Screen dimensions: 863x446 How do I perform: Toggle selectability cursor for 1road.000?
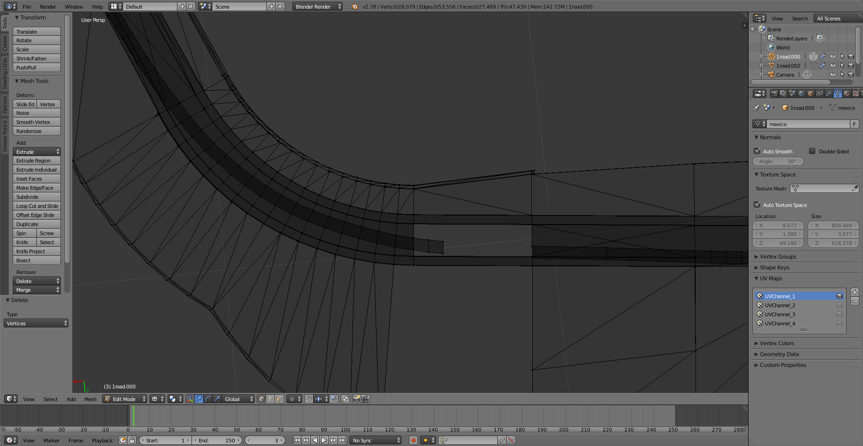point(842,57)
